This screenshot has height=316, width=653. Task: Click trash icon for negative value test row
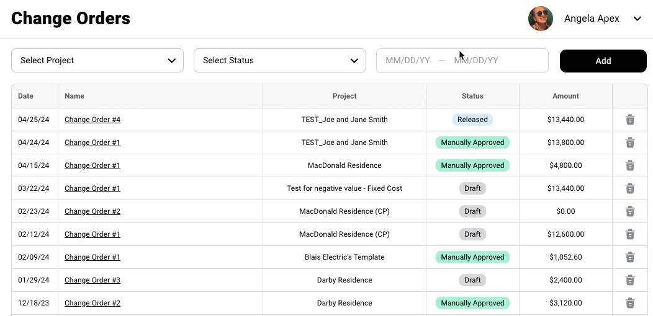tap(630, 188)
